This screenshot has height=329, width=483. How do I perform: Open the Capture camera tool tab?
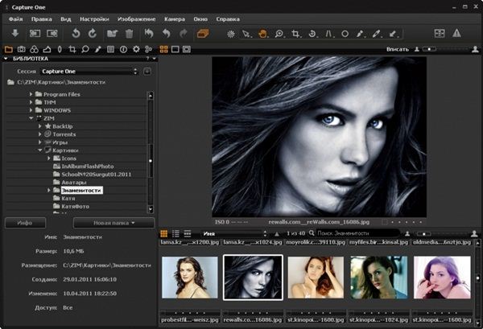tap(22, 49)
